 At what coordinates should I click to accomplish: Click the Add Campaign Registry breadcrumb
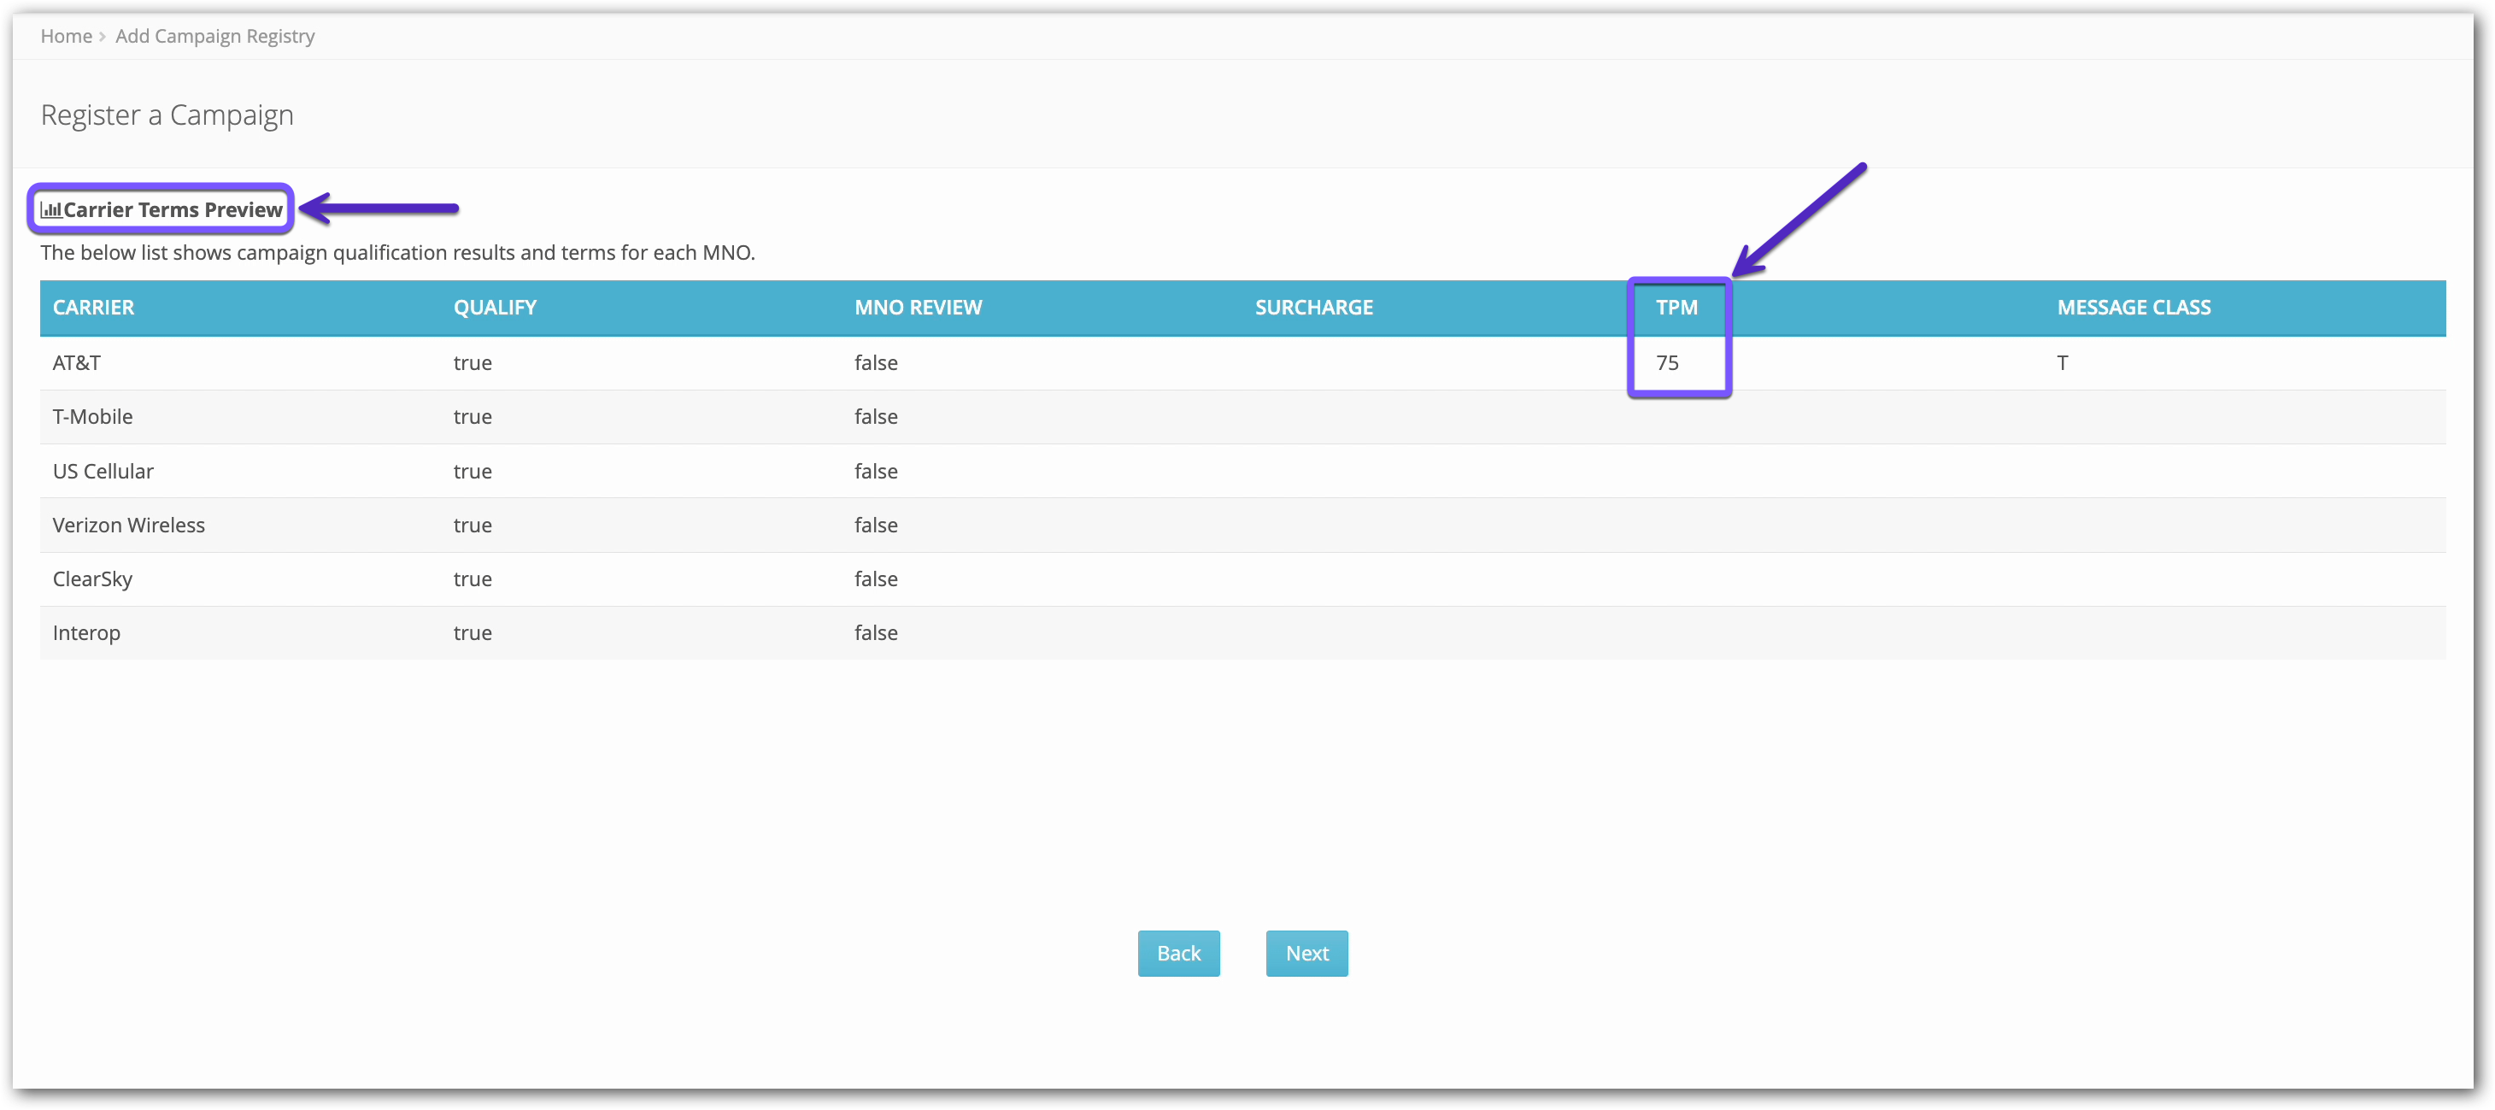pyautogui.click(x=215, y=36)
